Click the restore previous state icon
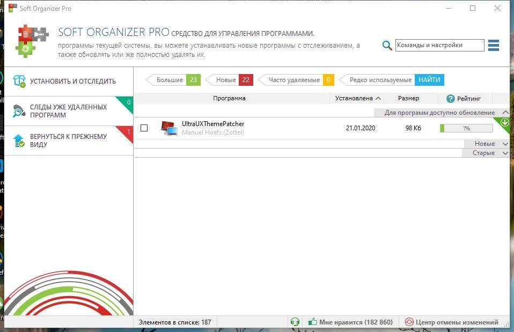Screen dimensions: 514x332 point(19,141)
